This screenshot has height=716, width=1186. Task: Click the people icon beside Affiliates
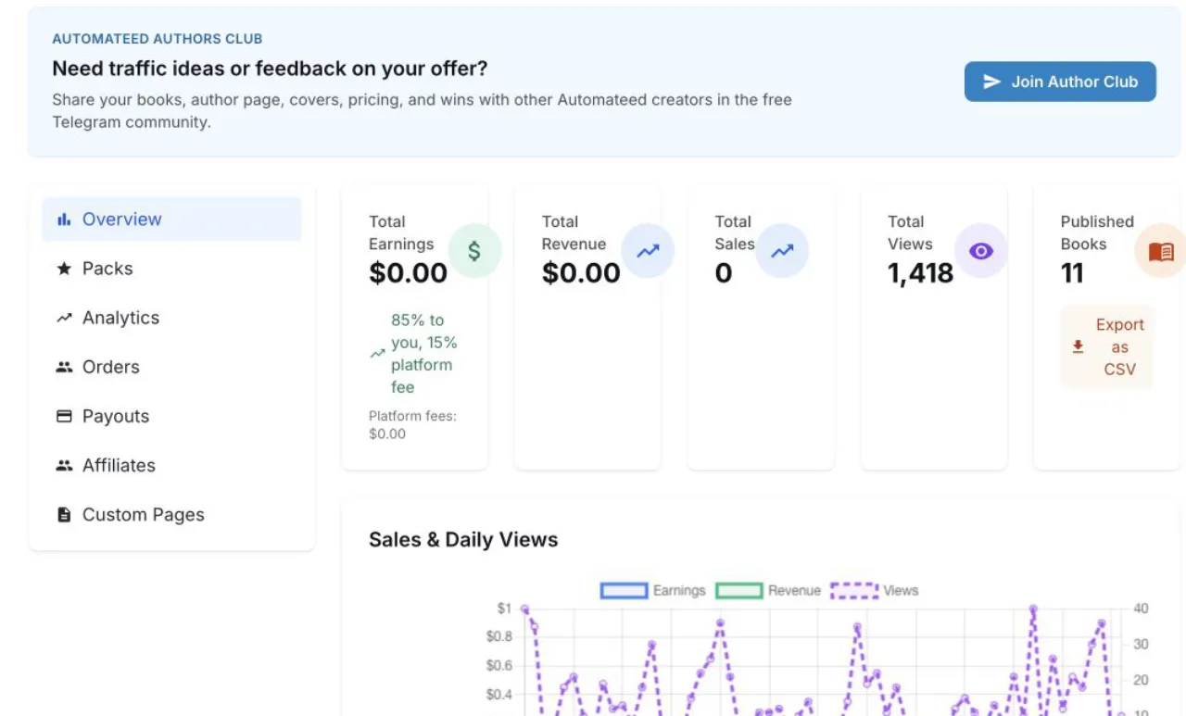click(x=64, y=465)
